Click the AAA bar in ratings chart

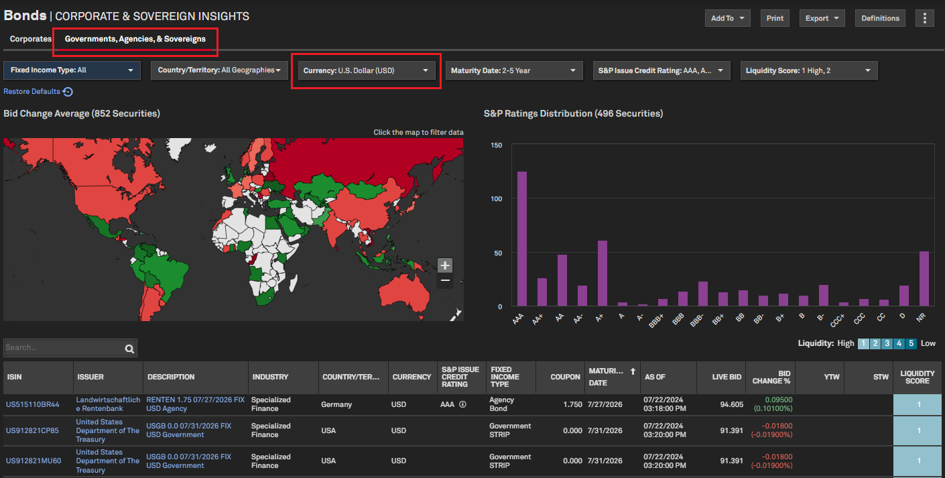click(x=521, y=239)
